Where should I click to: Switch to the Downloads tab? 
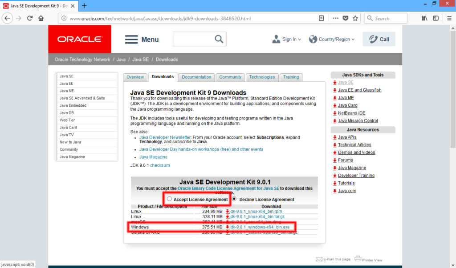click(163, 77)
